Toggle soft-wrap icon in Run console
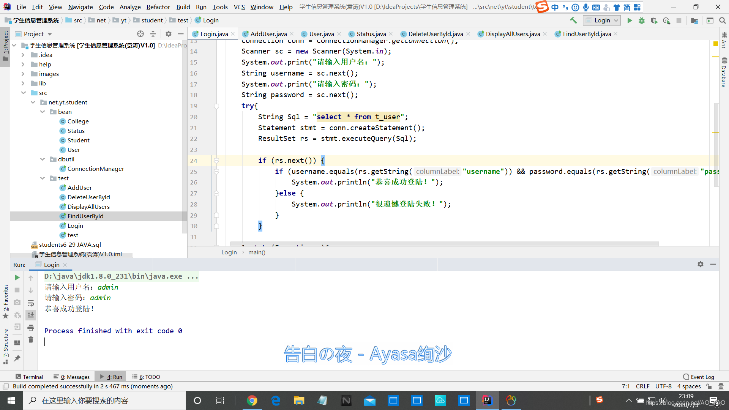The height and width of the screenshot is (410, 729). pos(31,303)
